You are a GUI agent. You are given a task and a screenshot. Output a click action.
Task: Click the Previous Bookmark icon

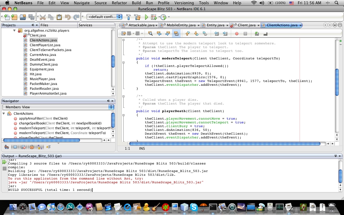point(188,34)
